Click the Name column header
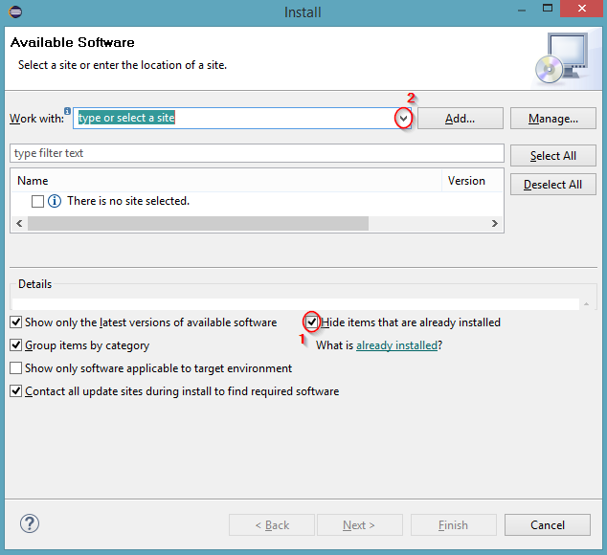The height and width of the screenshot is (555, 607). pyautogui.click(x=33, y=181)
